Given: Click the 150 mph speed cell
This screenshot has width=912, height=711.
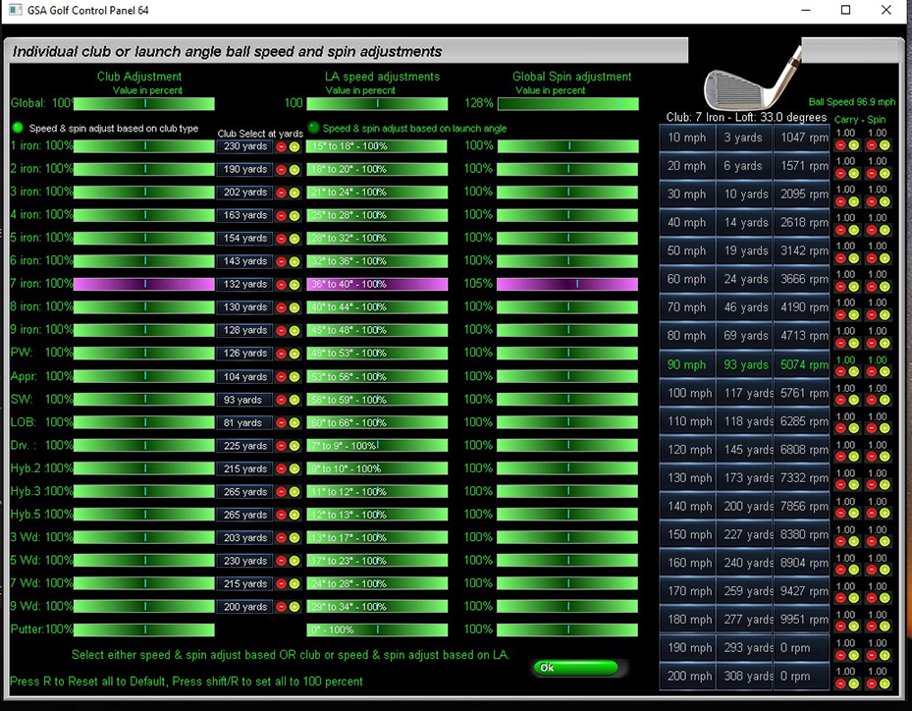Looking at the screenshot, I should (x=687, y=535).
